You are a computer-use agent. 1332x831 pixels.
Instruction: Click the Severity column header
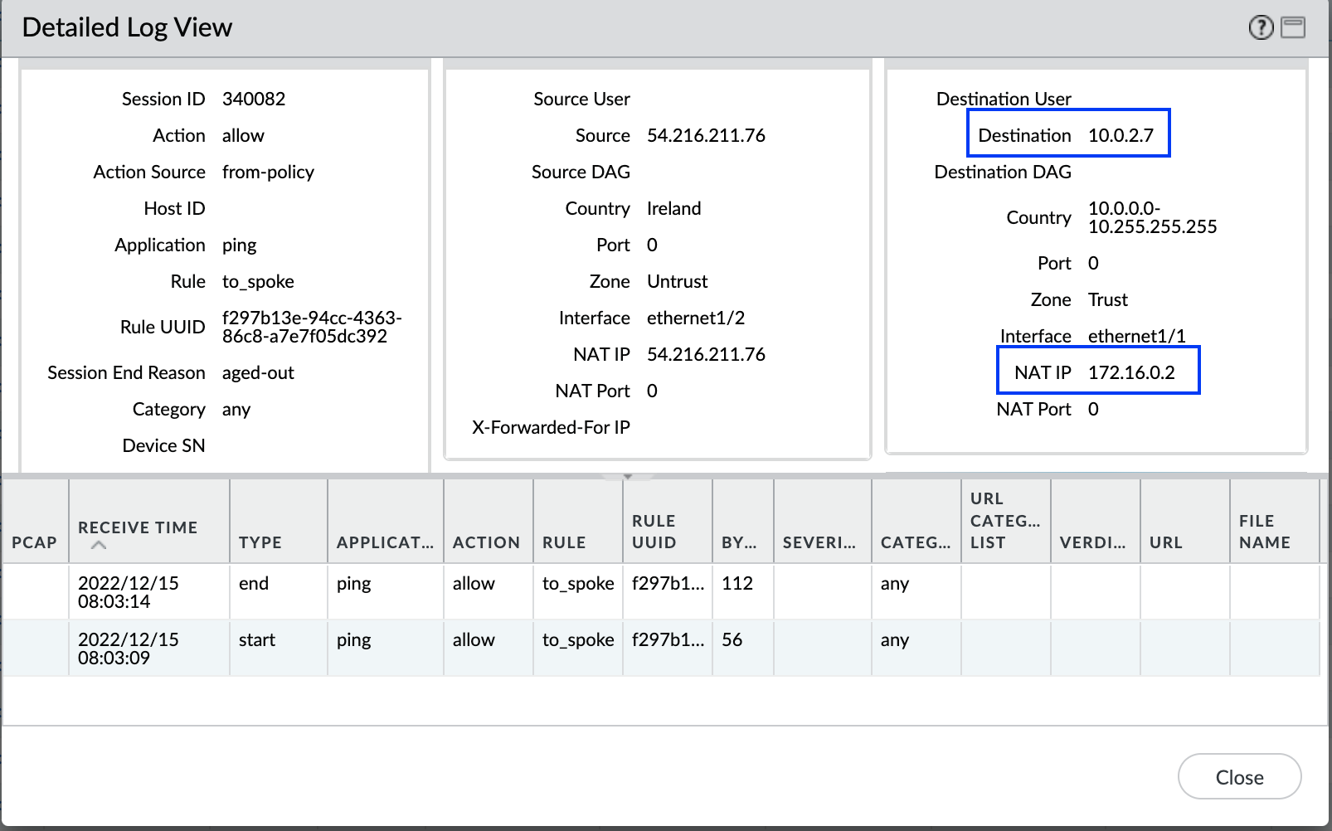click(819, 542)
